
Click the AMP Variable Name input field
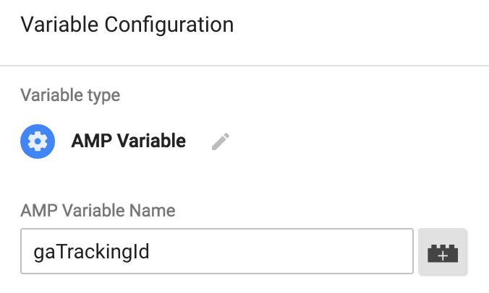coord(217,251)
